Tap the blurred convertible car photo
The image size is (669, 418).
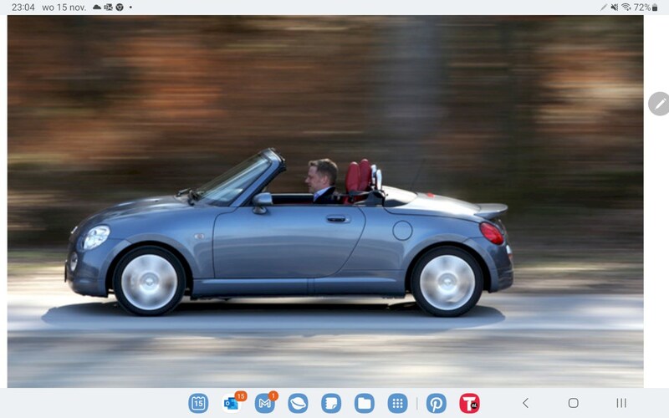(325, 201)
